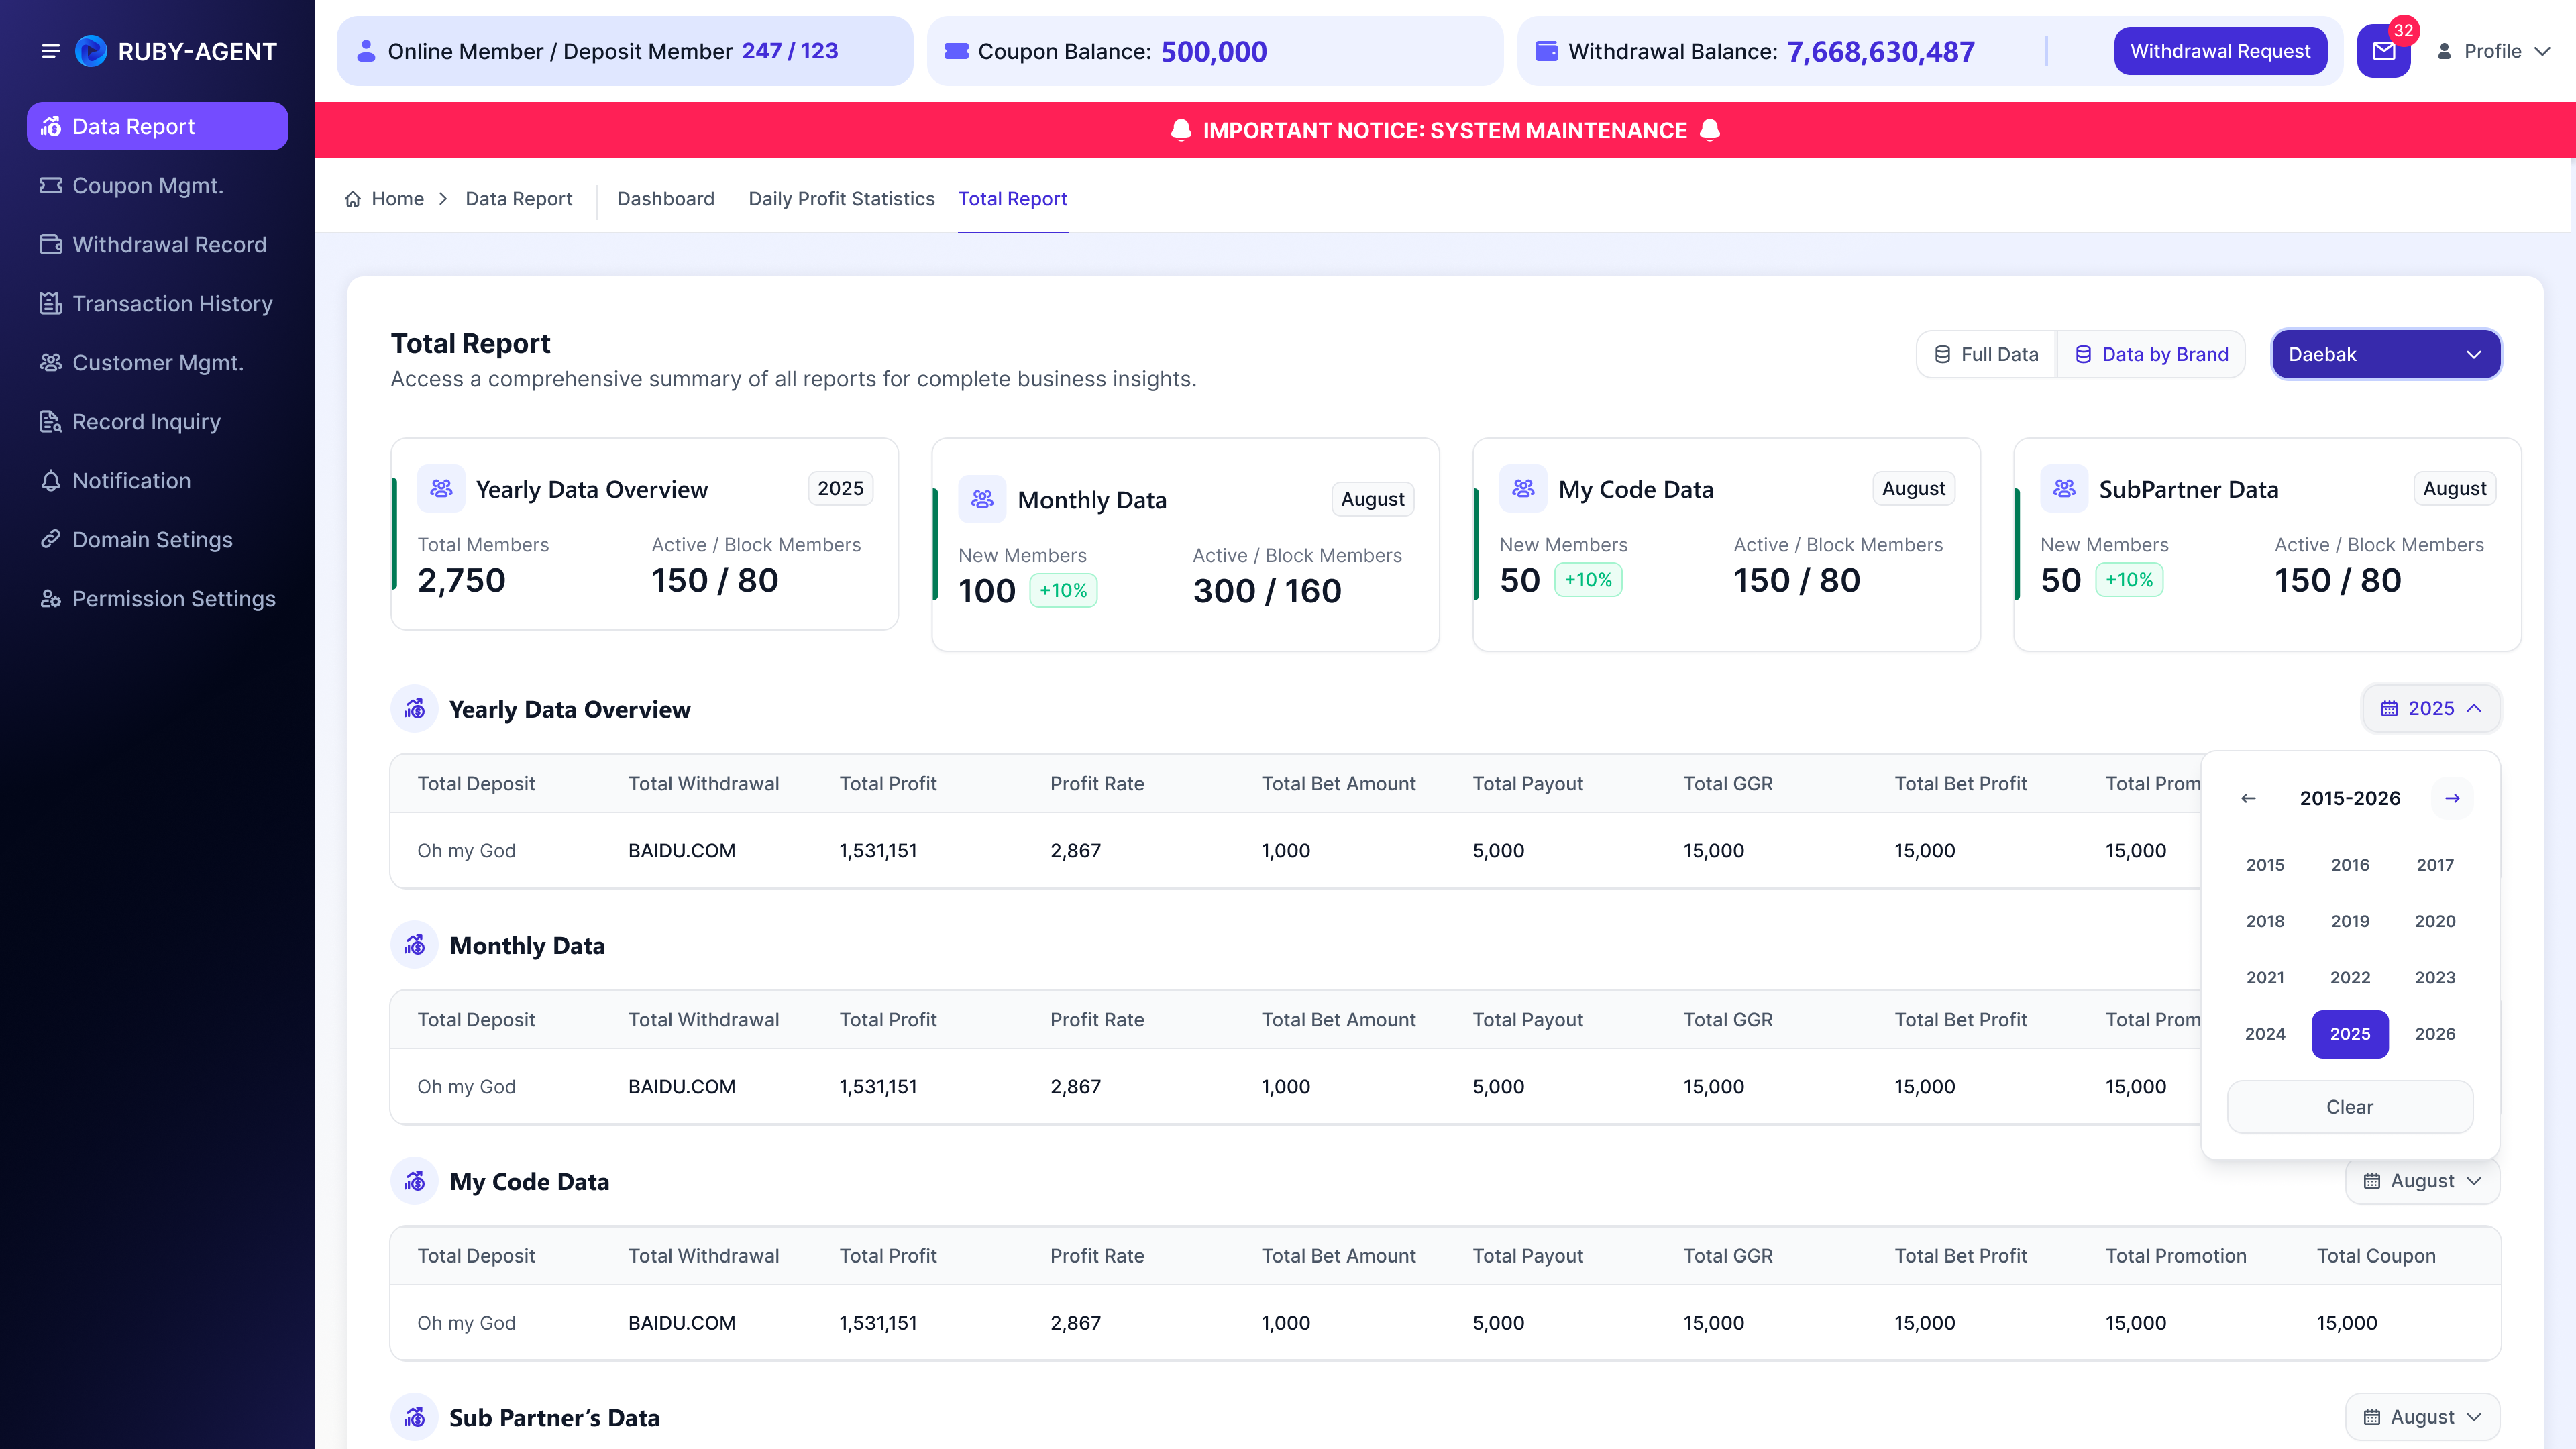Click the Home icon in breadcrumb
This screenshot has height=1449, width=2576.
[353, 199]
